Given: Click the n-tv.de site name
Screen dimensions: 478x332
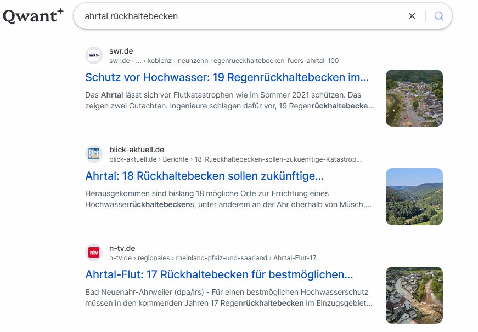Looking at the screenshot, I should pyautogui.click(x=122, y=248).
